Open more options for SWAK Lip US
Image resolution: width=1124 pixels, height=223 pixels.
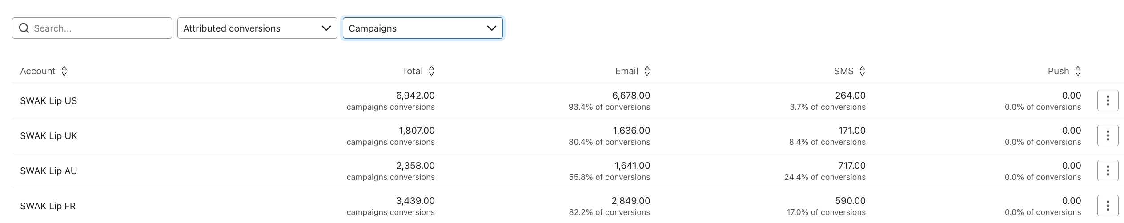(1108, 101)
